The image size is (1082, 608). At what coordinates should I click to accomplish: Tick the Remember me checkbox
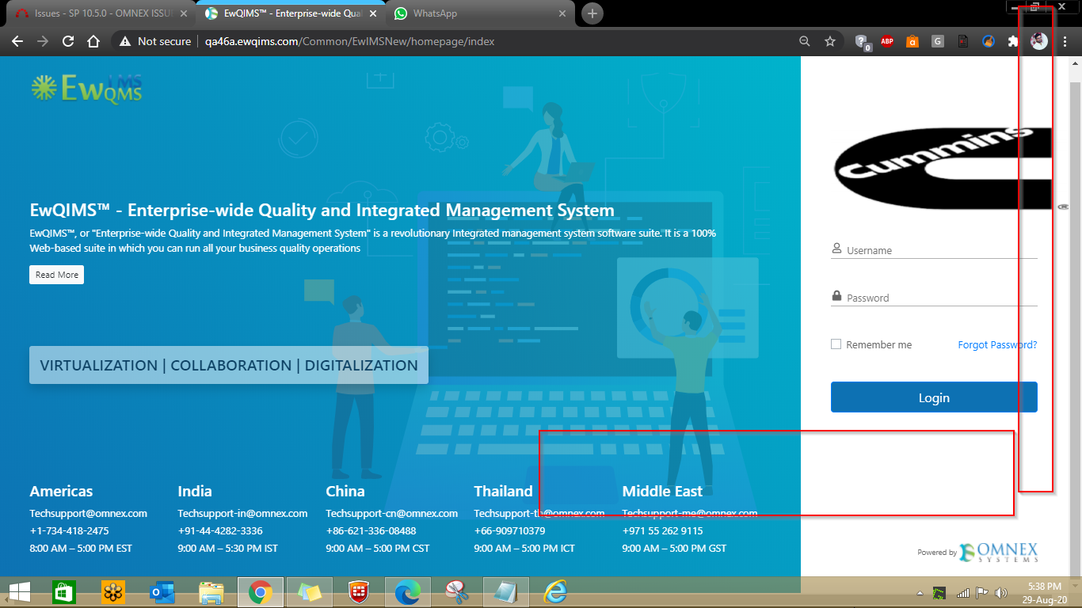click(x=836, y=344)
